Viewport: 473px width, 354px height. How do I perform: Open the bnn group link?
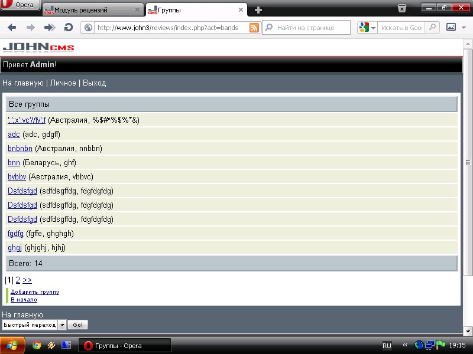pyautogui.click(x=14, y=163)
